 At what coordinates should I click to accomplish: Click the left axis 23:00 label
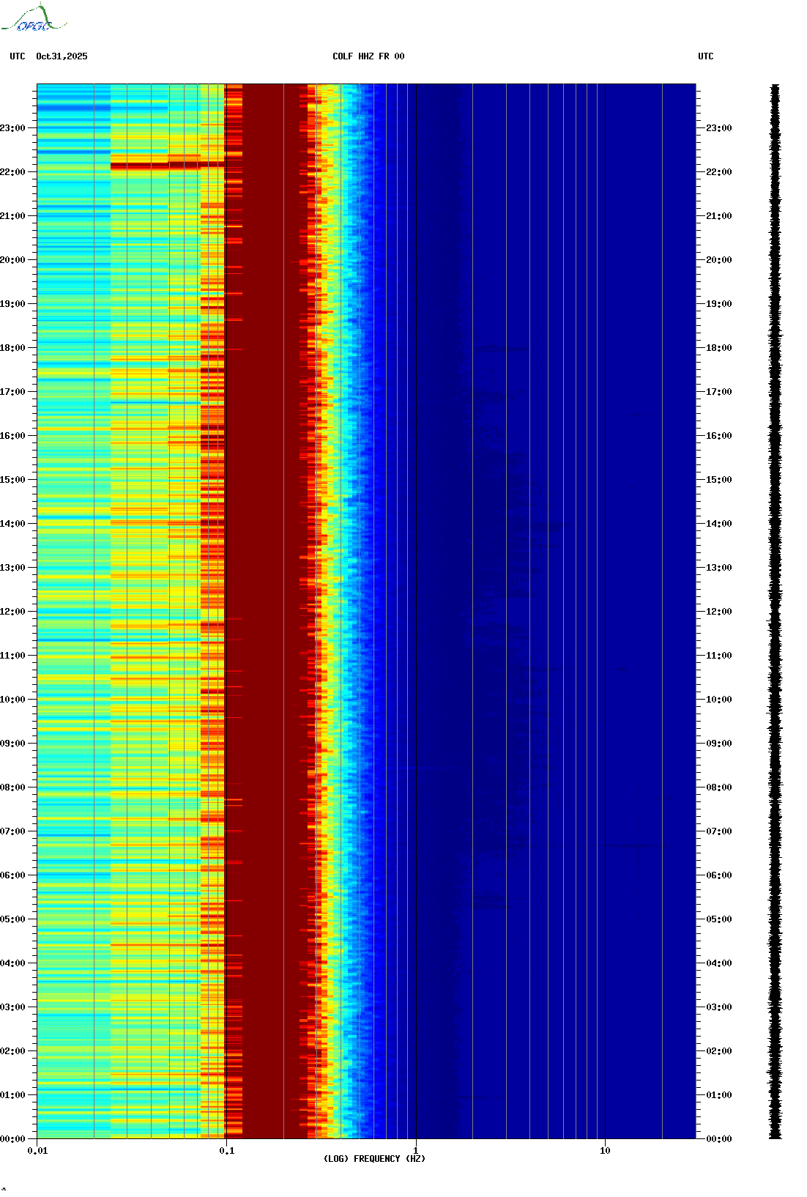pos(12,128)
